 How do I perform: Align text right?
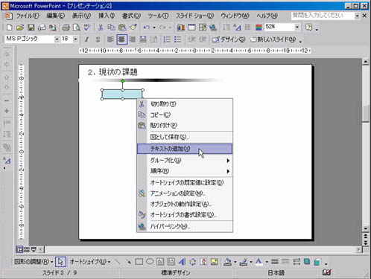[x=133, y=39]
